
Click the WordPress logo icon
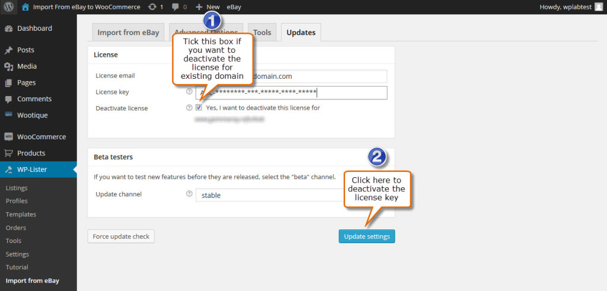coord(9,7)
